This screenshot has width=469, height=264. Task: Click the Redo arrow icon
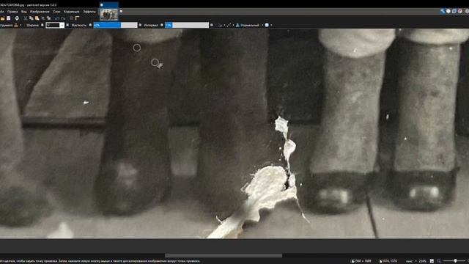point(63,18)
